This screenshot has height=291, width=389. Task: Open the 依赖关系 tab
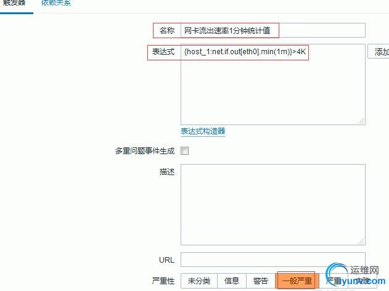click(x=56, y=3)
